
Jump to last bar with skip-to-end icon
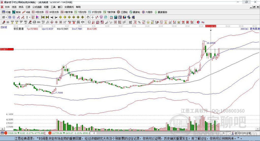tap(47, 17)
